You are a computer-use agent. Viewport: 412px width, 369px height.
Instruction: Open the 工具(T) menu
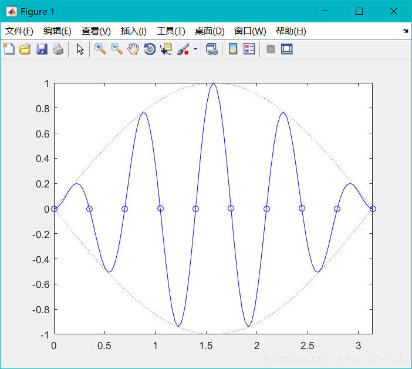[171, 31]
